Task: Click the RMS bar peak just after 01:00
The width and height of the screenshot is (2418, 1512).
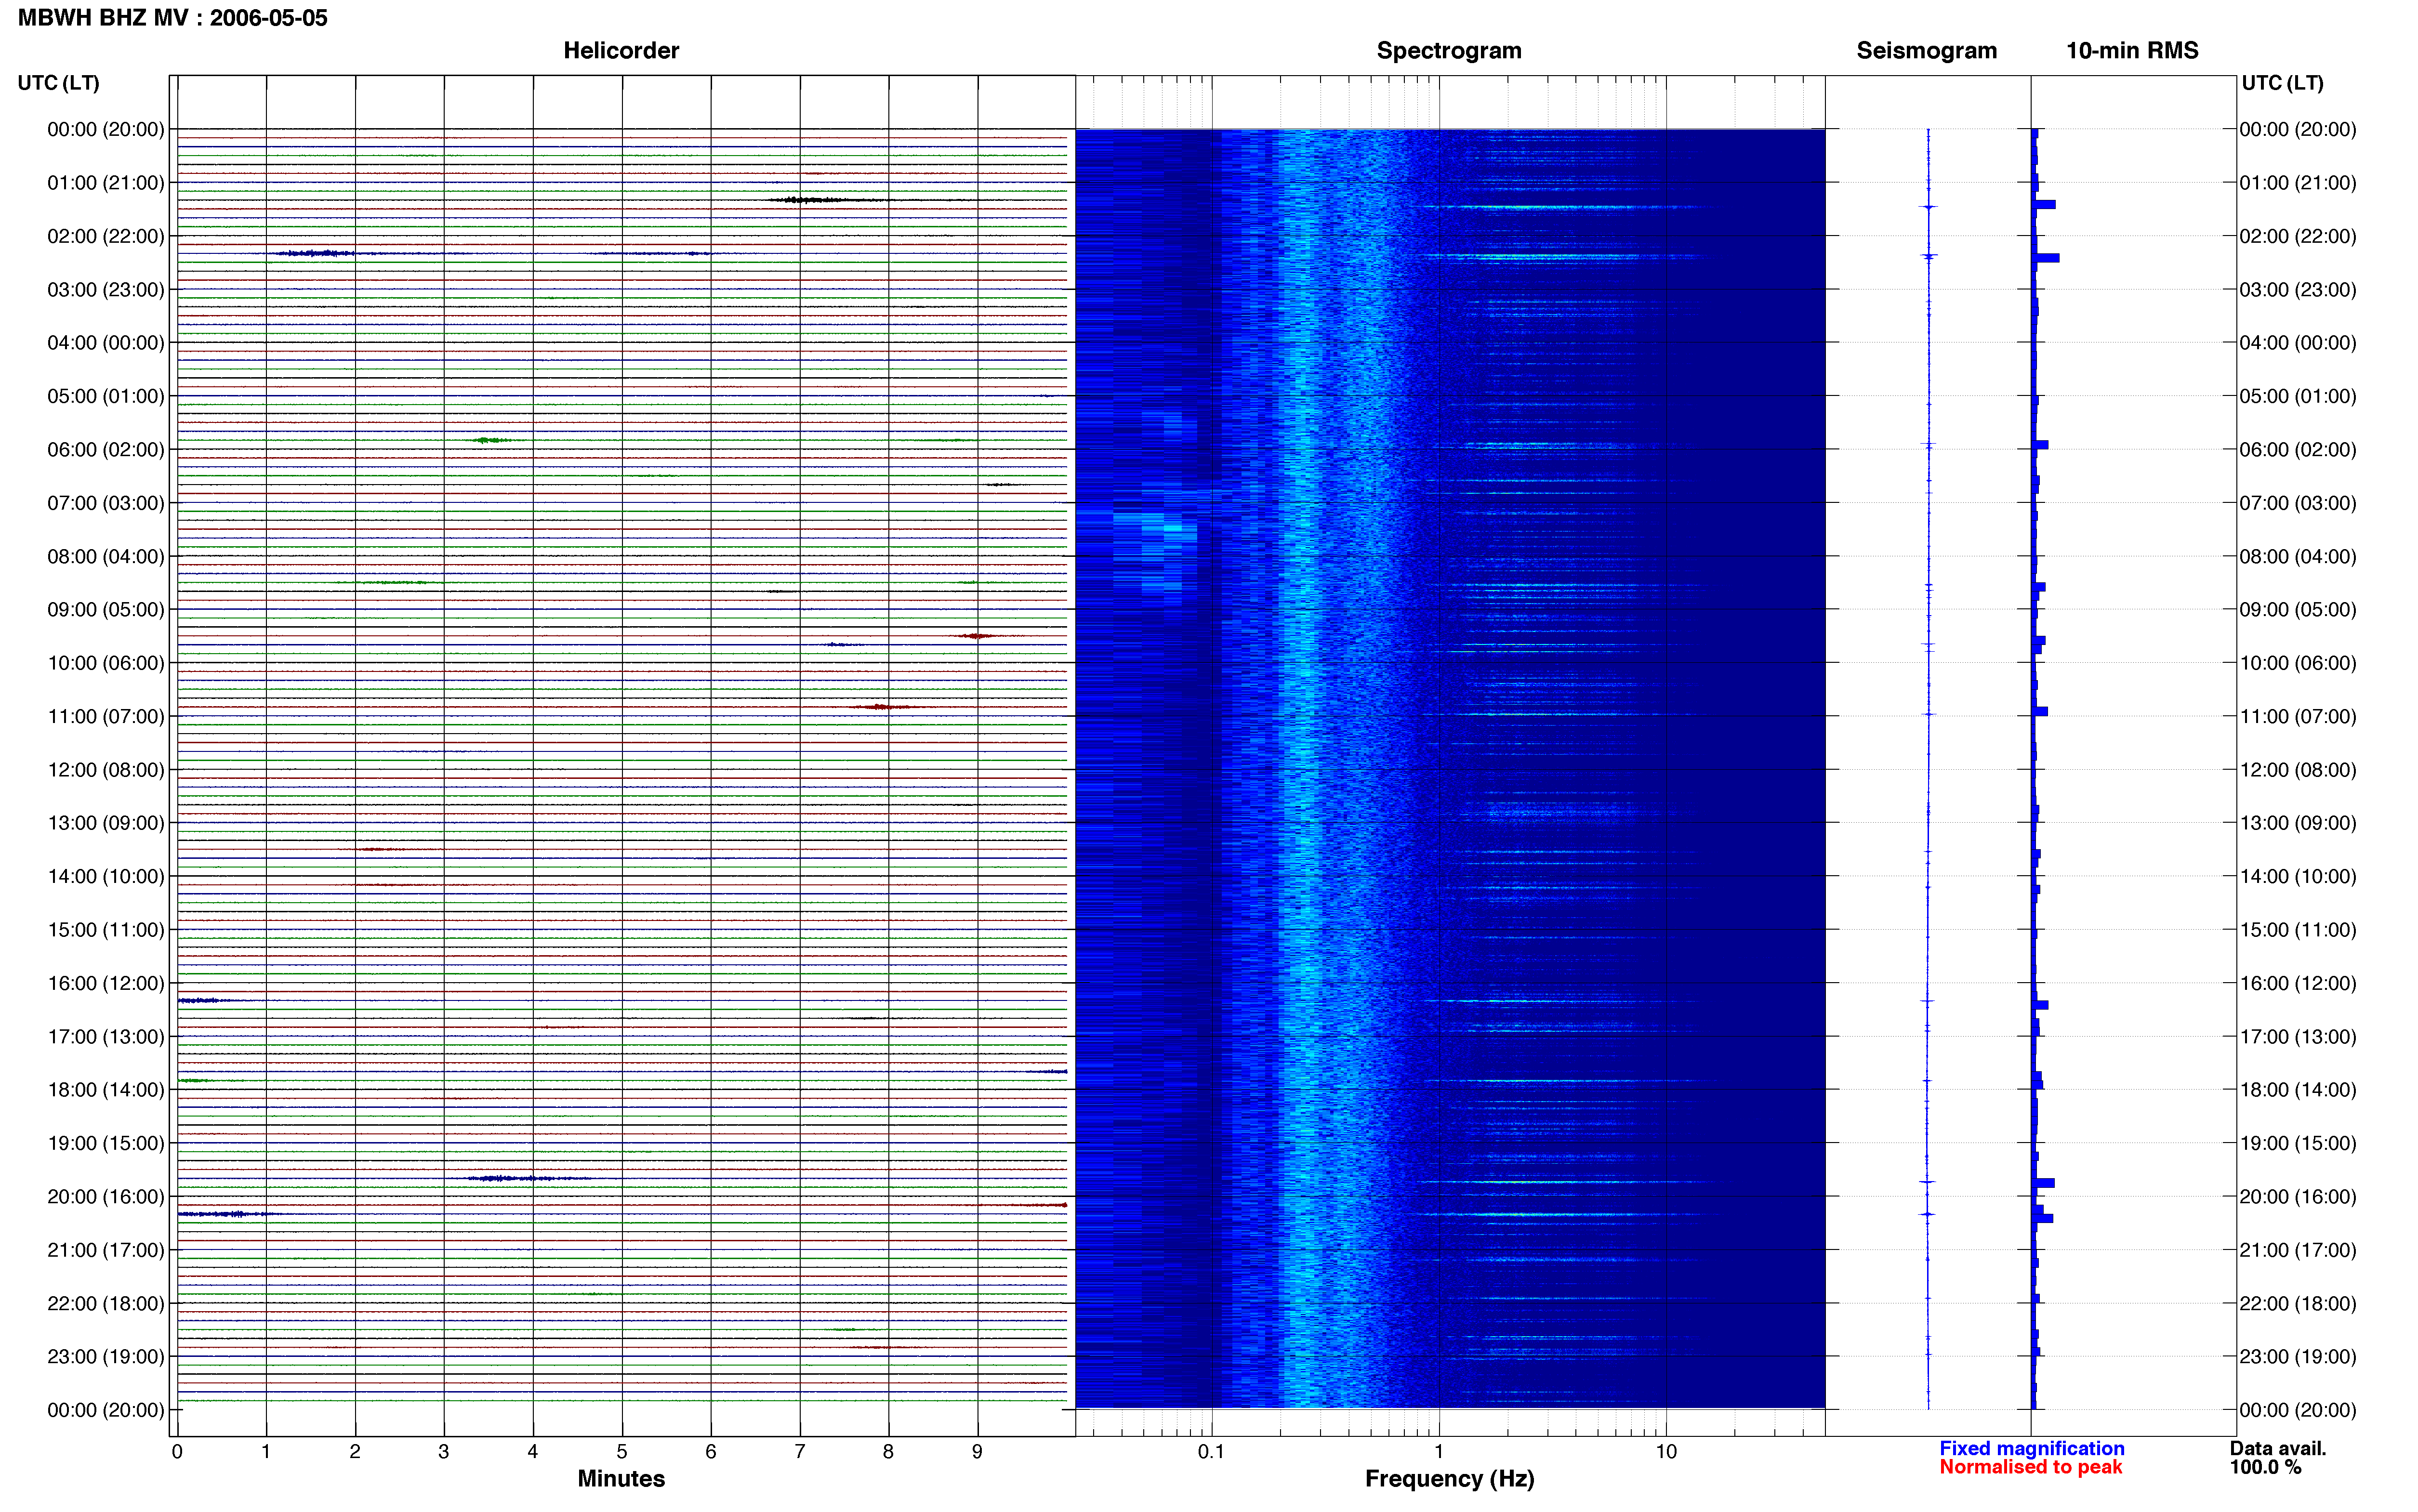Action: (x=2044, y=204)
